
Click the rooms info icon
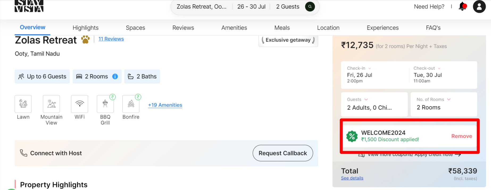[115, 76]
